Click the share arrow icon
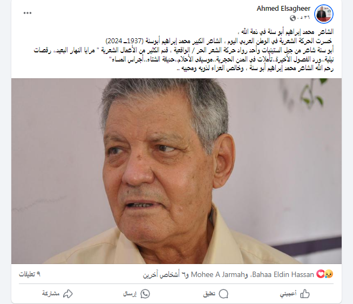 point(68,294)
